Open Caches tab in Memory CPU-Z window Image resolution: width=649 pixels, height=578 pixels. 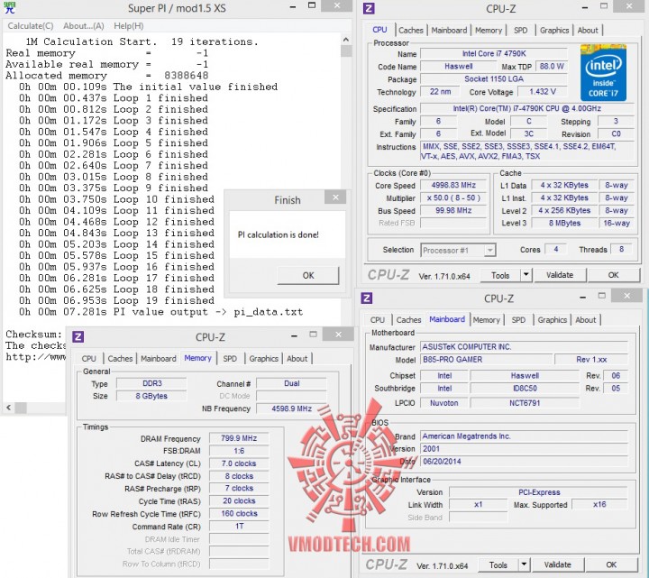coord(120,359)
